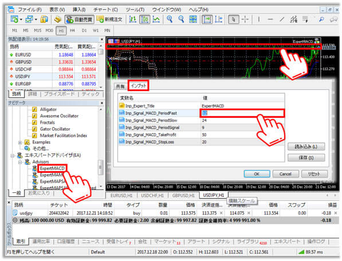This screenshot has height=261, width=342.
Task: Switch chart to candlestick display icon
Action: coord(144,19)
